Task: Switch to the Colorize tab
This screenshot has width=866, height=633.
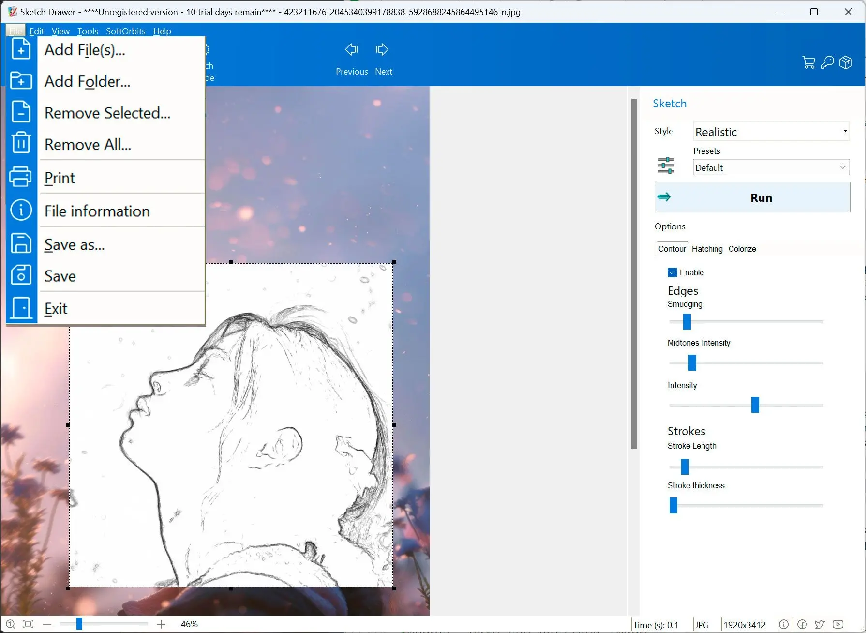Action: click(x=742, y=249)
